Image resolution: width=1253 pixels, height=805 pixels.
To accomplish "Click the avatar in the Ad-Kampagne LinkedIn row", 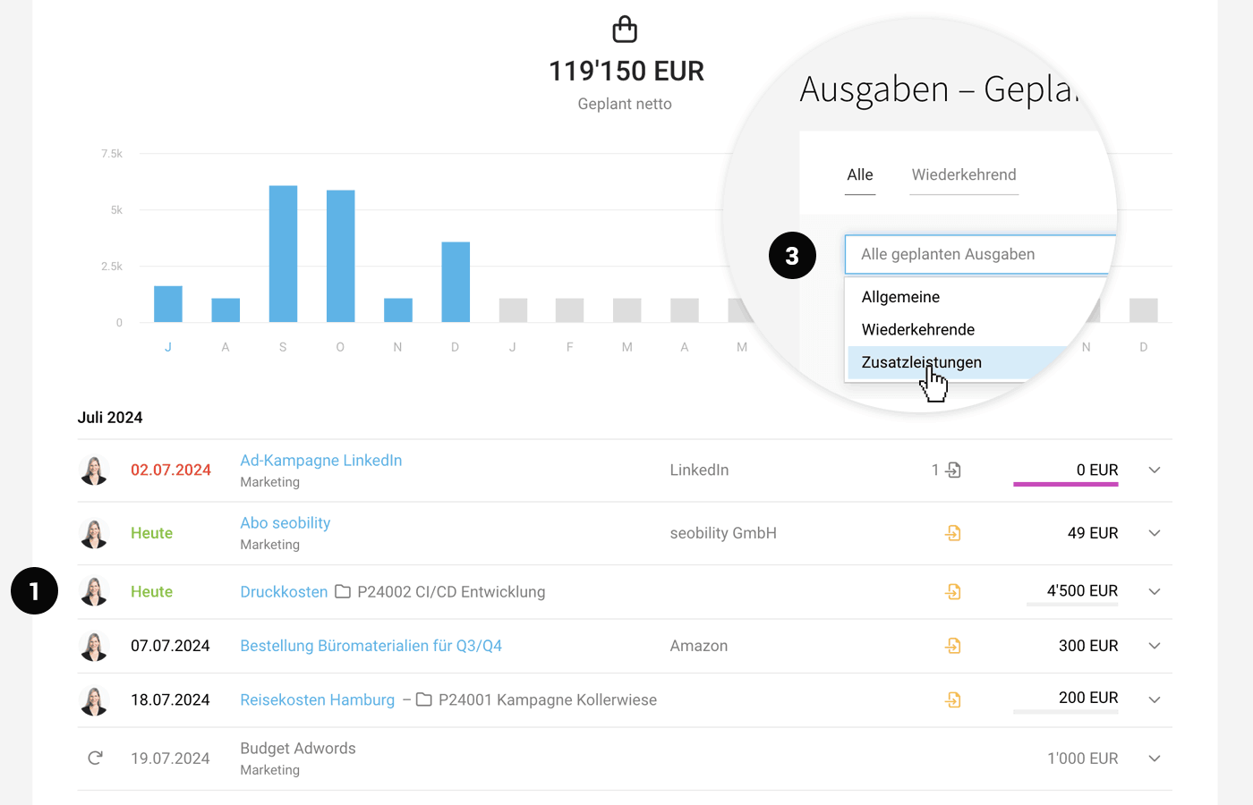I will pyautogui.click(x=94, y=470).
